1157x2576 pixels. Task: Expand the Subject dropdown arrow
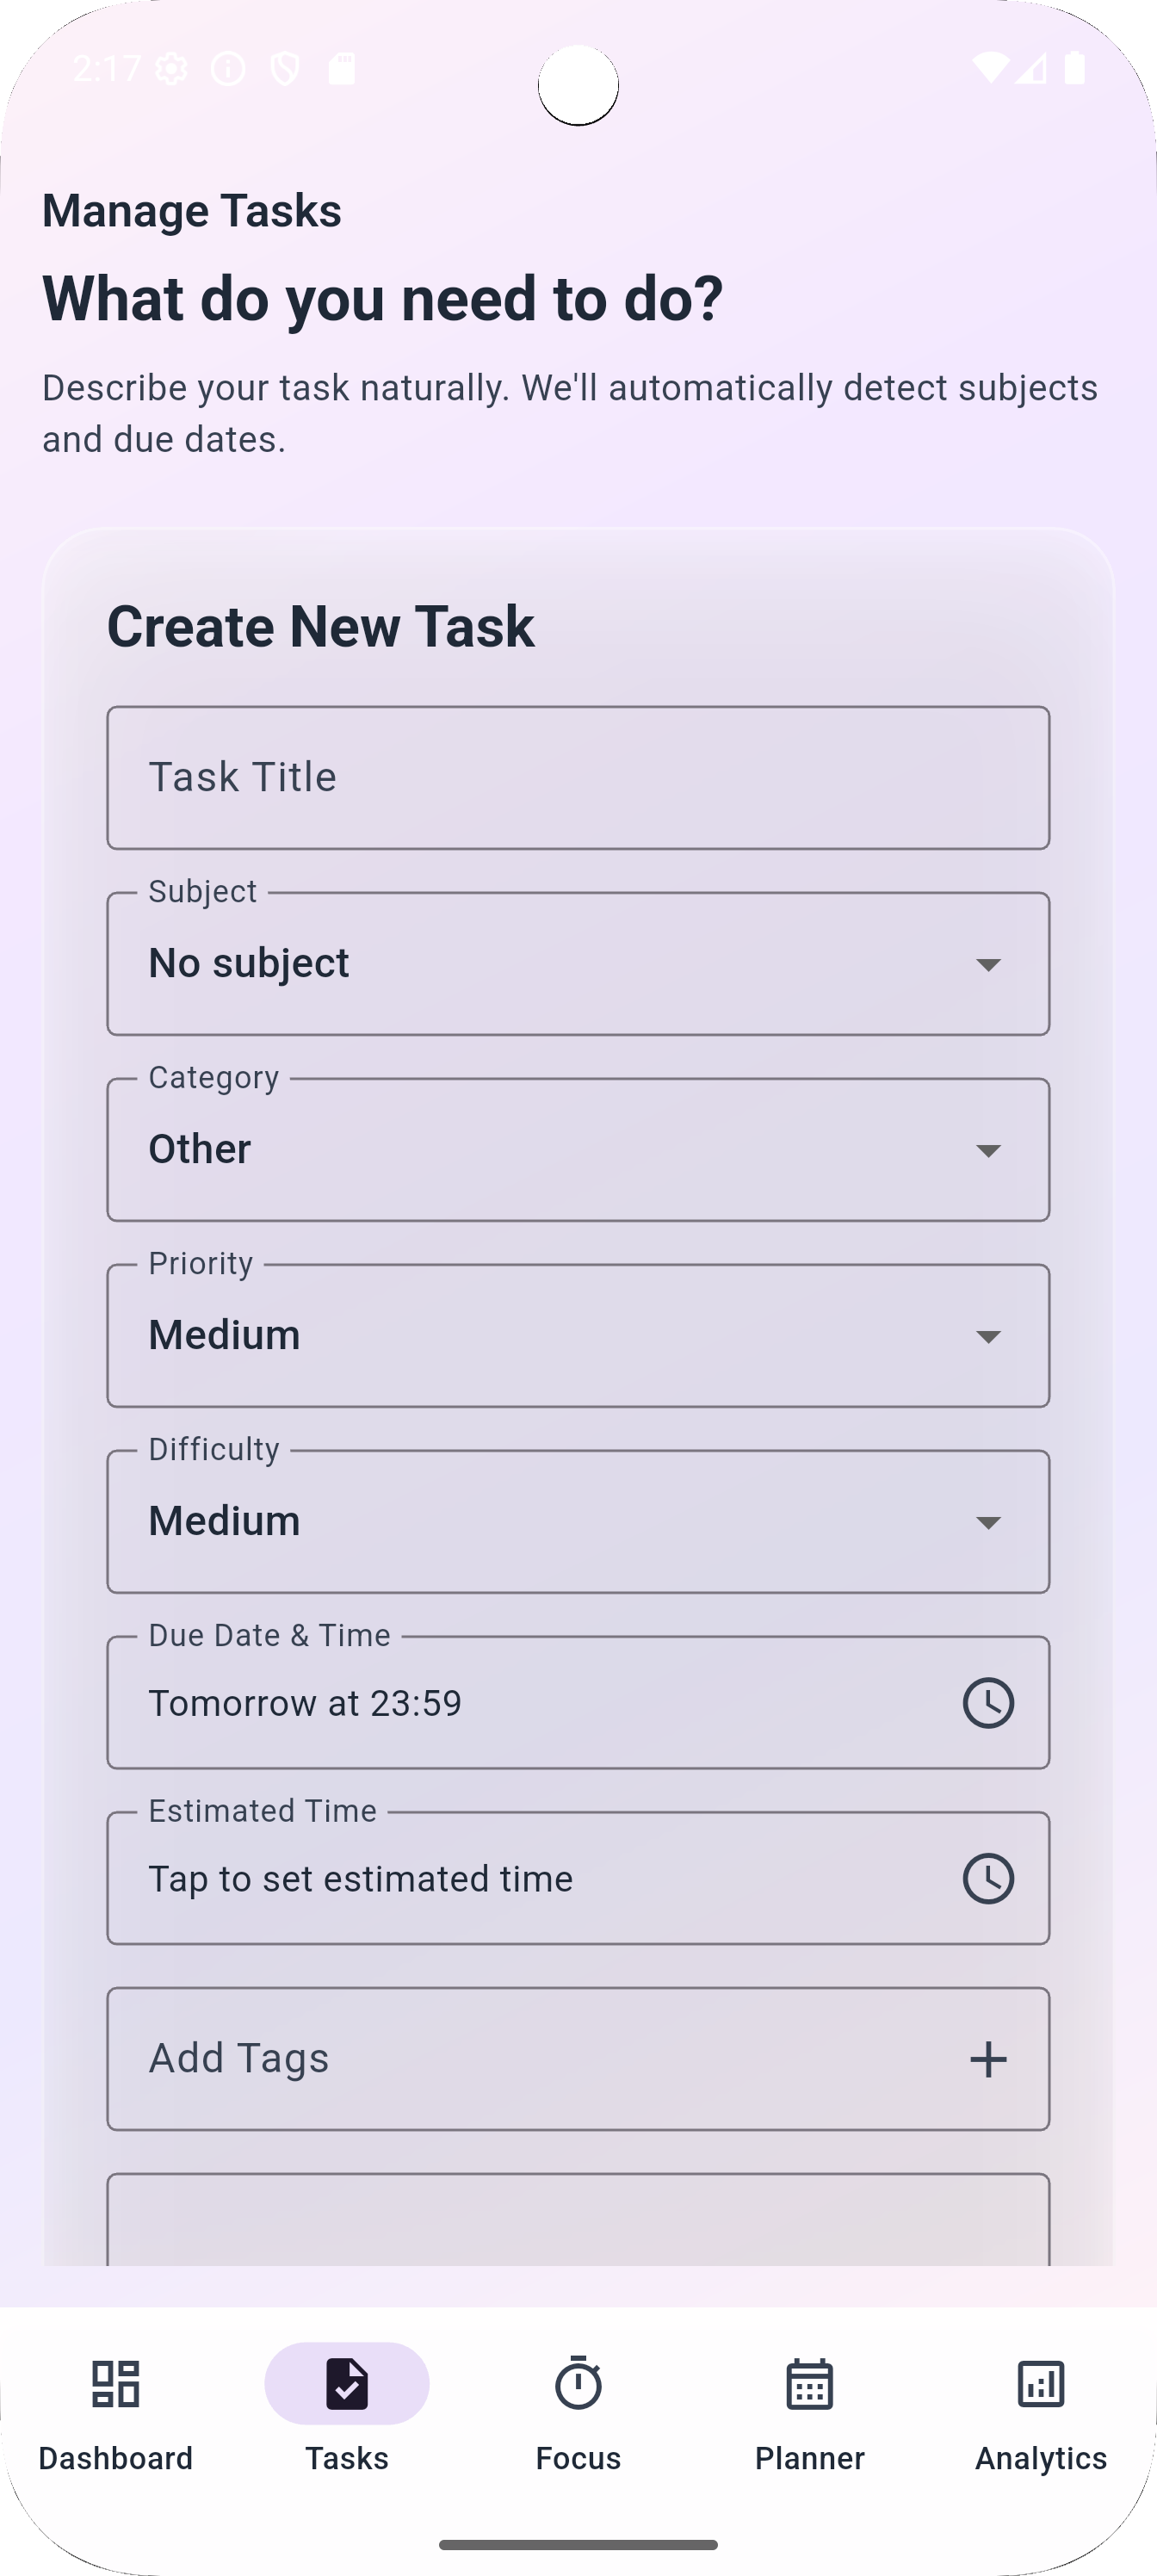(988, 965)
